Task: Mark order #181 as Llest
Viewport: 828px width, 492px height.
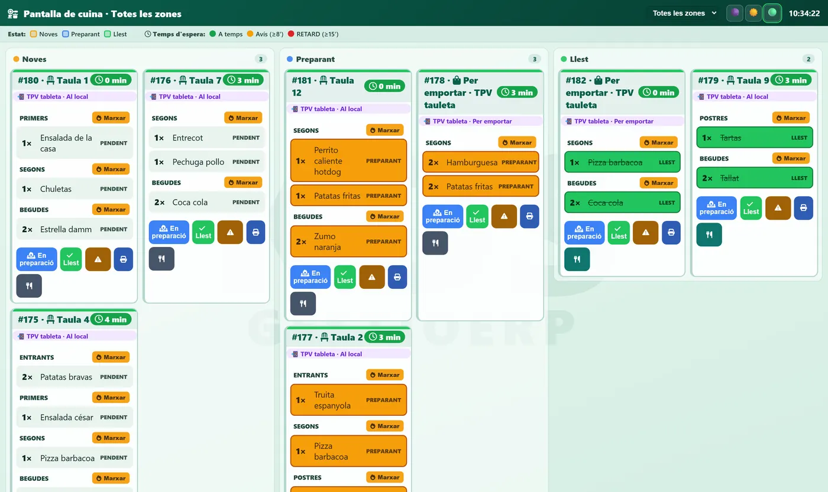Action: (345, 277)
